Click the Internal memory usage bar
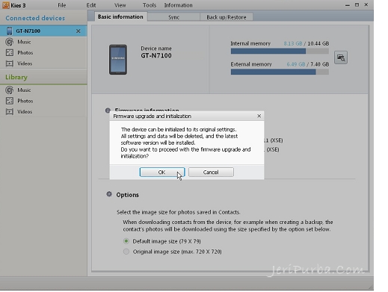Screen dimensions: 388x292 (x=280, y=52)
